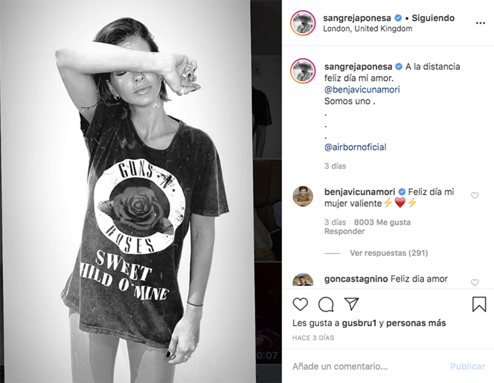Open sangrejaponesa header profile picture
The height and width of the screenshot is (383, 494).
[x=303, y=23]
